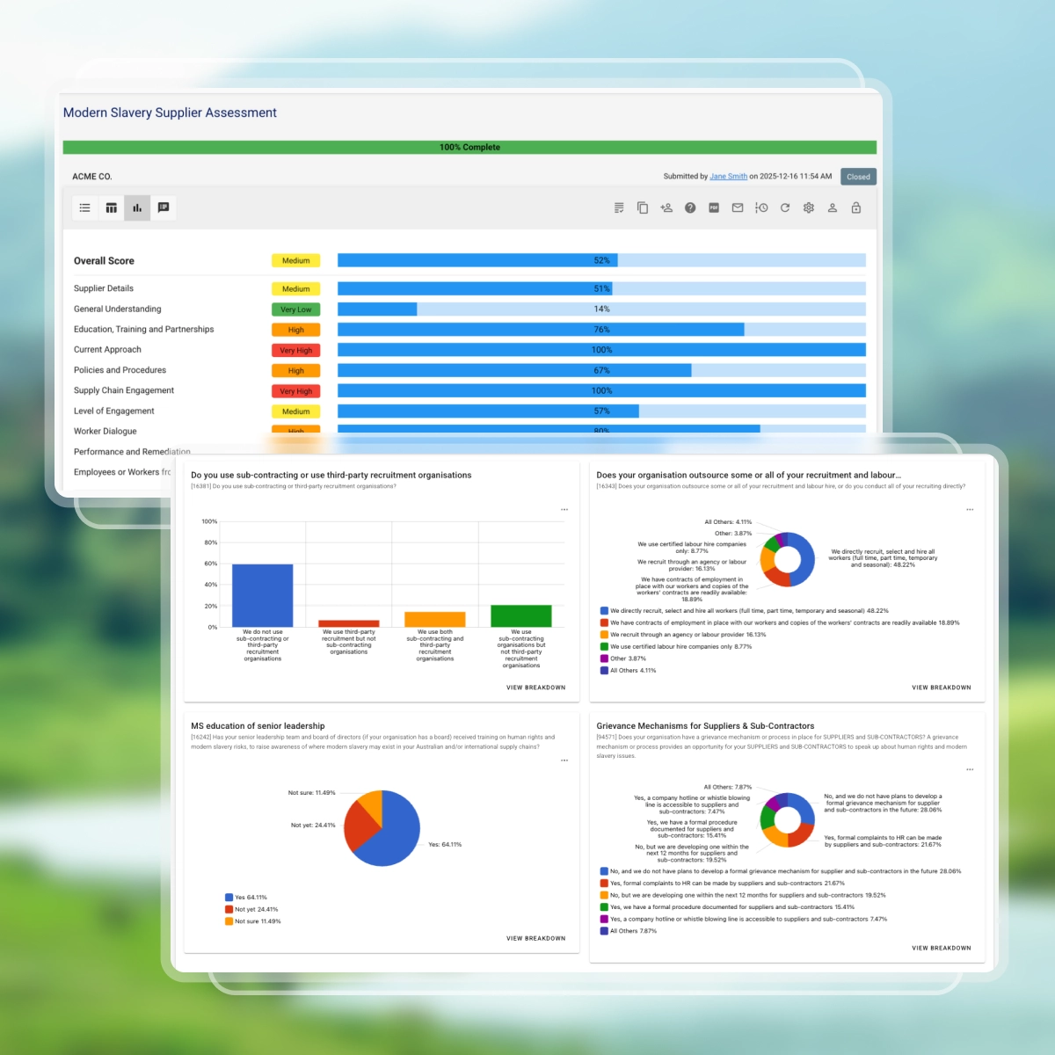The image size is (1055, 1055).
Task: Open the comments view icon
Action: click(164, 208)
